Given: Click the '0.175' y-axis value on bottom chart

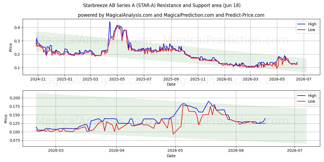Looking at the screenshot, I should (x=15, y=106).
